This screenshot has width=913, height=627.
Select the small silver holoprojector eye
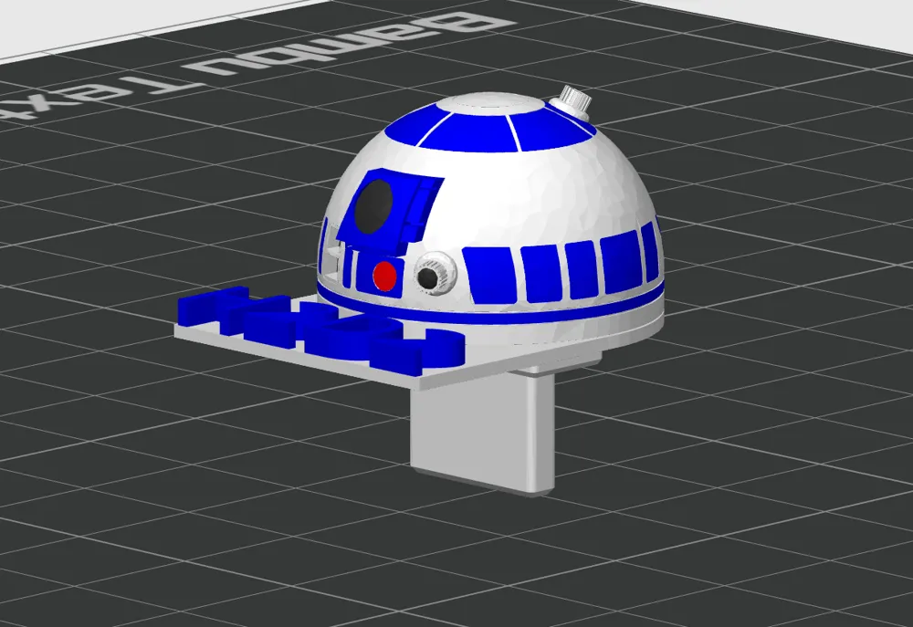[435, 273]
